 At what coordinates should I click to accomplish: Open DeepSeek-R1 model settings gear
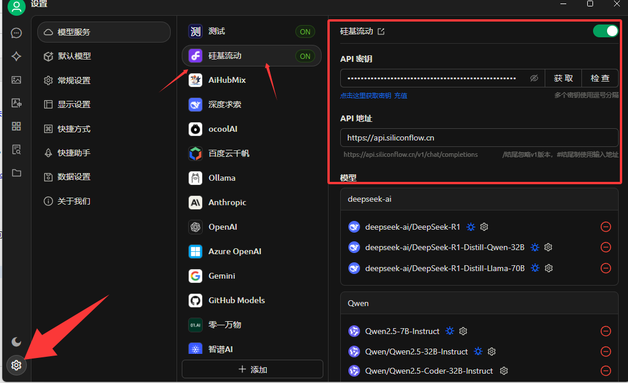(484, 227)
